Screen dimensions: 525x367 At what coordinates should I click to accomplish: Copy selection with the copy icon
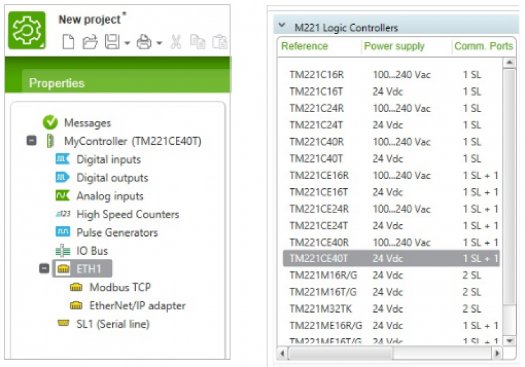click(198, 42)
